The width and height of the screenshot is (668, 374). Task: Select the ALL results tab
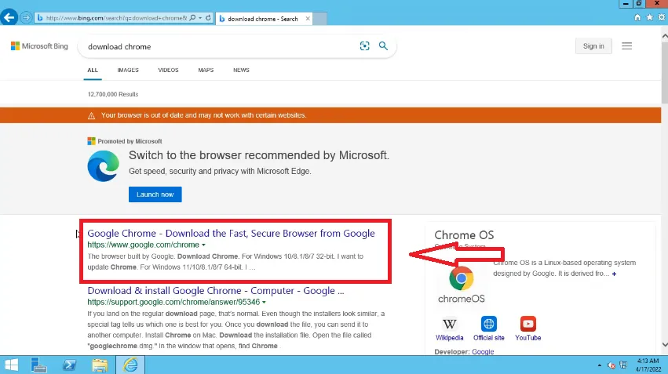click(93, 71)
